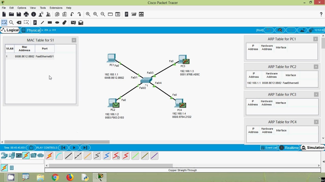Pick the Inspect magnifier tool
The image size is (325, 182).
[x=11, y=22]
